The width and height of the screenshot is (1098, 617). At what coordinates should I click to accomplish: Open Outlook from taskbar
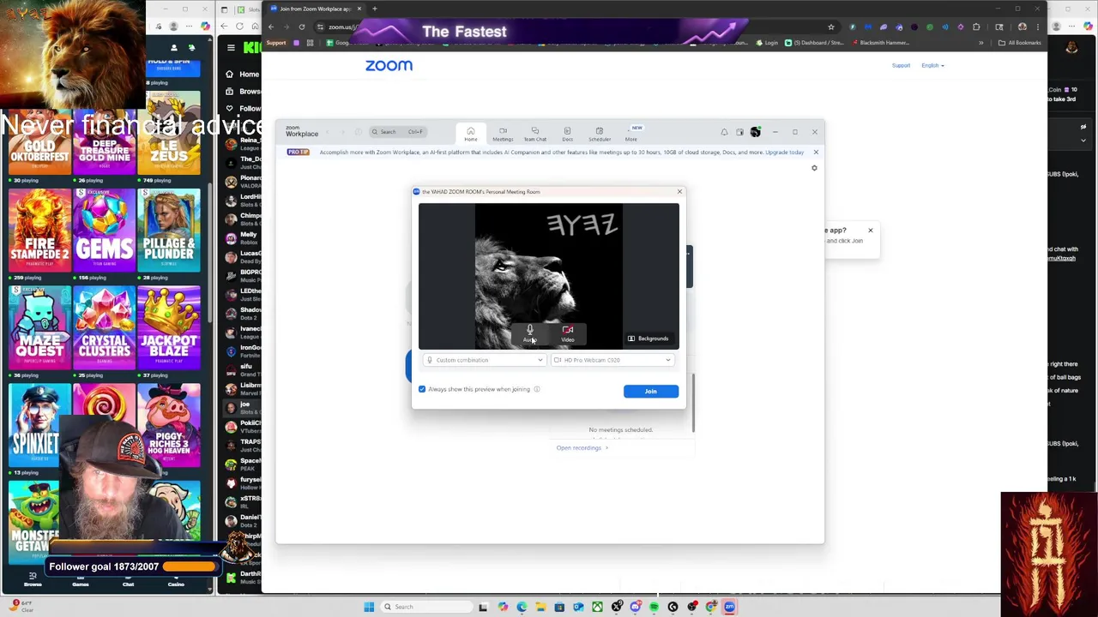[578, 607]
